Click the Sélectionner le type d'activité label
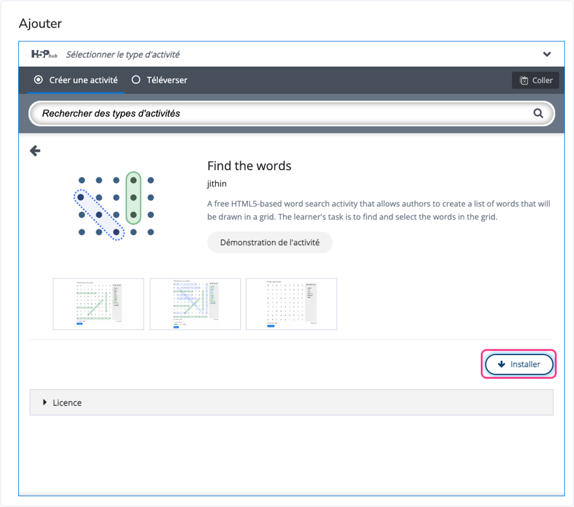Screen dimensions: 574x507 (123, 54)
